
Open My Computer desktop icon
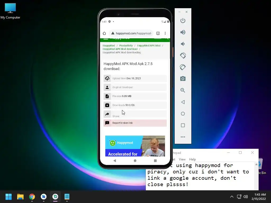10,11
